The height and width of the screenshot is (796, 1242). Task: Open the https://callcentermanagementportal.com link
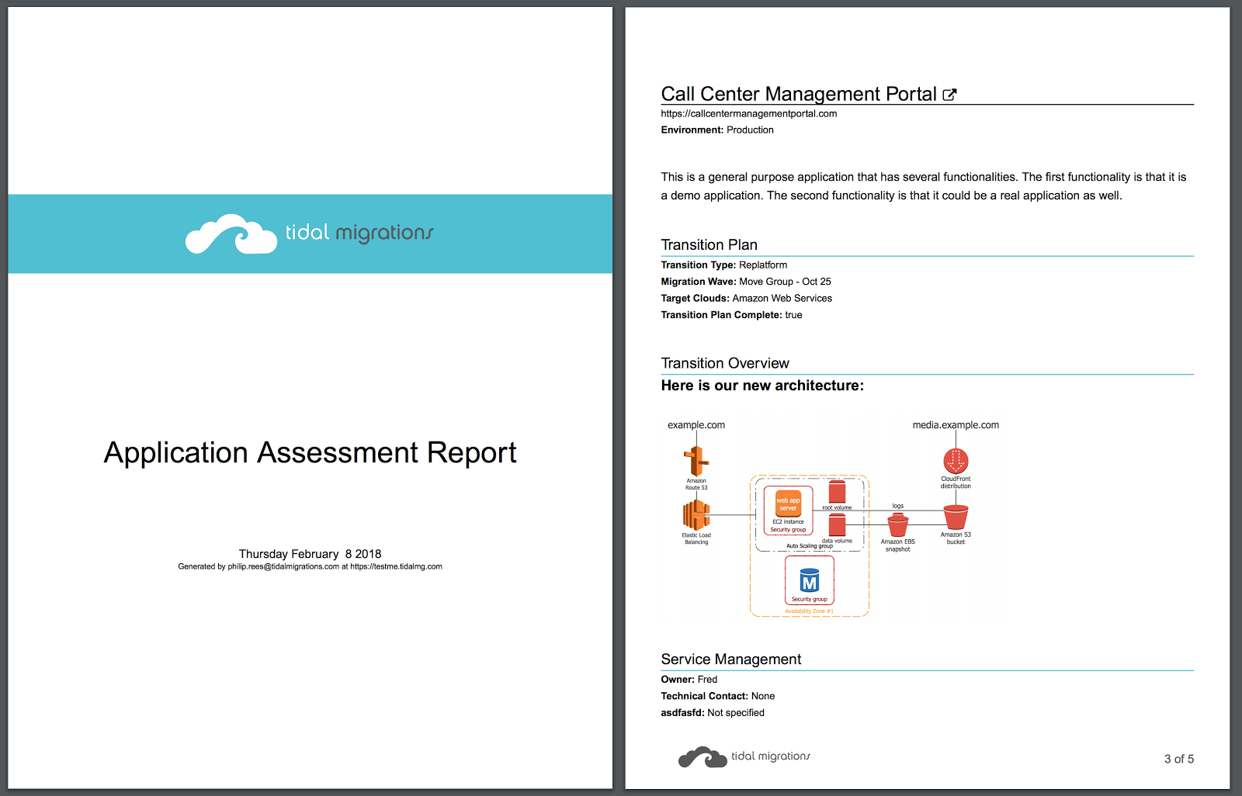748,113
